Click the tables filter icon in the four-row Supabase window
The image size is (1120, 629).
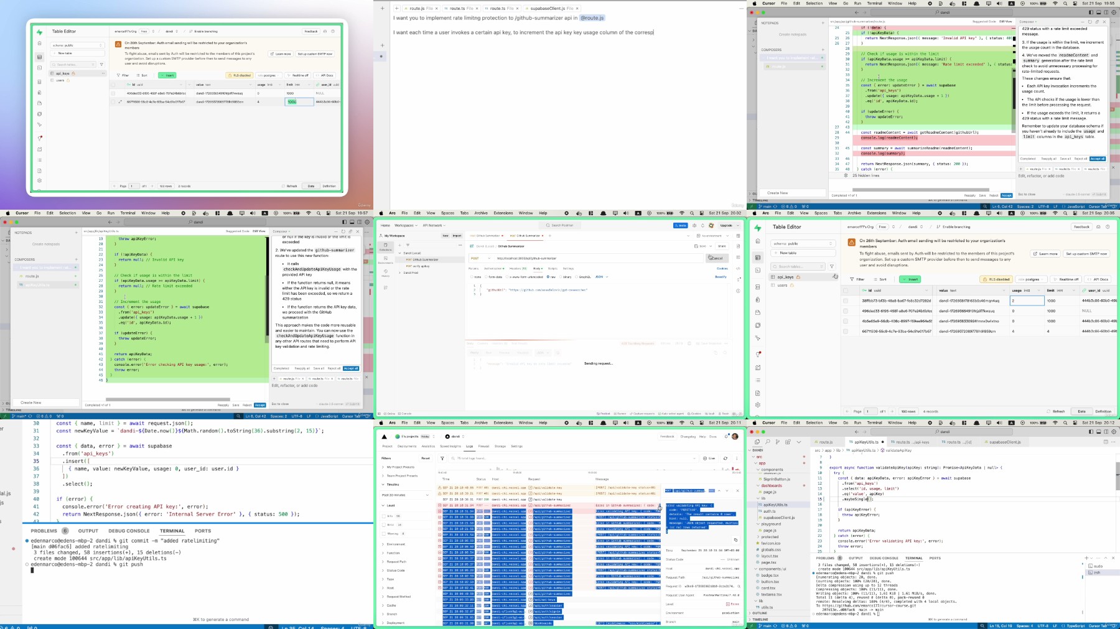point(832,266)
